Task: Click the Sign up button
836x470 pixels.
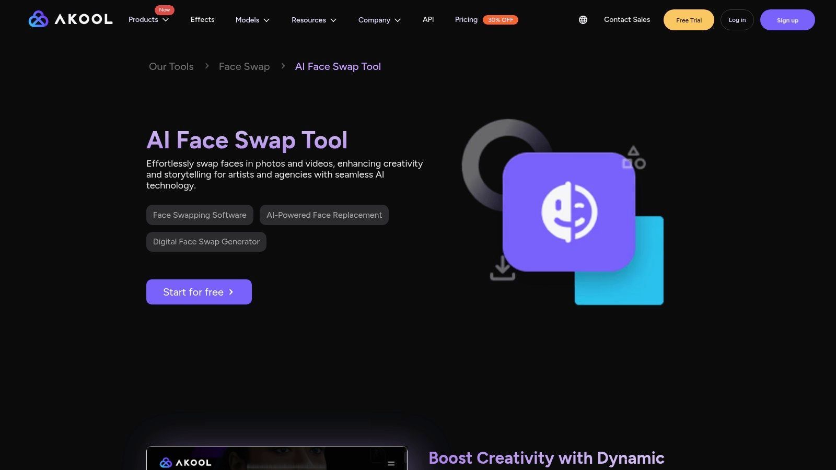Action: pos(787,20)
